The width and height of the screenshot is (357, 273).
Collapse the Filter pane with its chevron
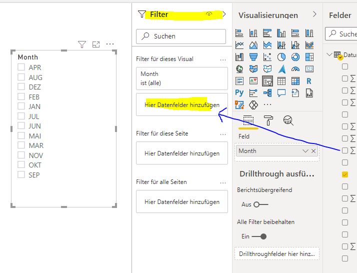point(224,14)
